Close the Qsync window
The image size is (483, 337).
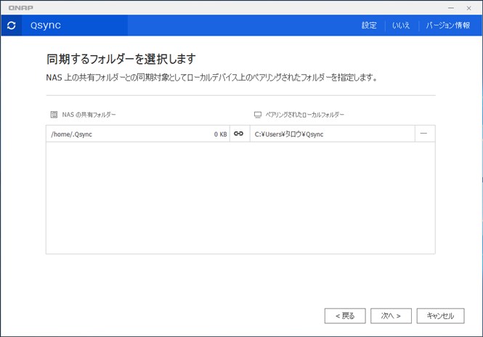[x=468, y=8]
